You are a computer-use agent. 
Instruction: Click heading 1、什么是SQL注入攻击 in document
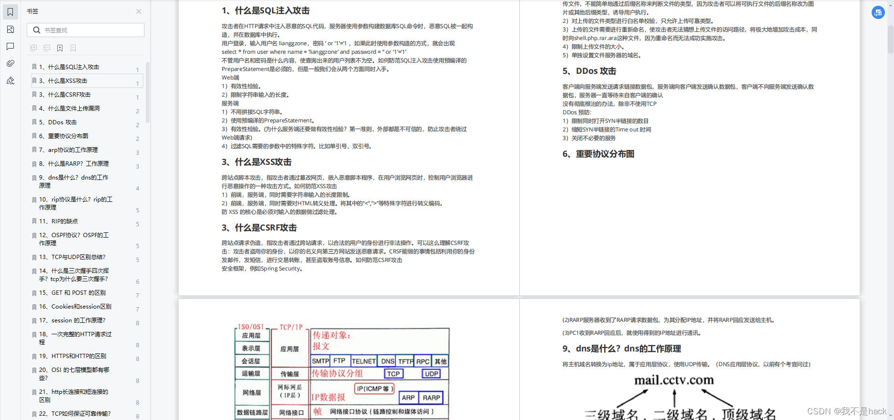pos(266,10)
